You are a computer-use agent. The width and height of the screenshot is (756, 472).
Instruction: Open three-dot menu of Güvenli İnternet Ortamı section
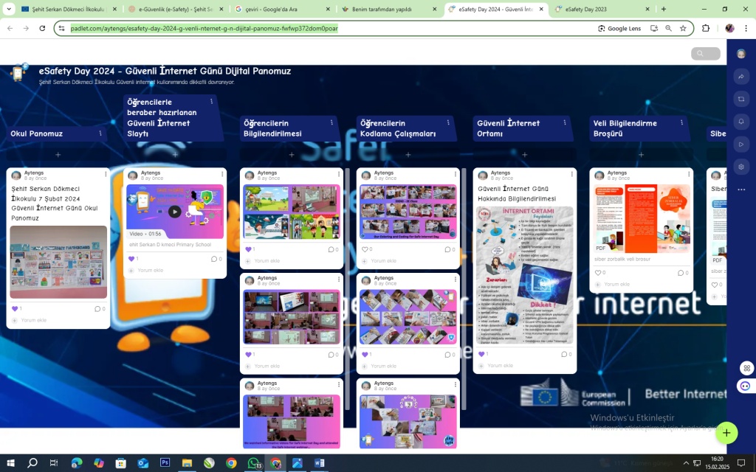[565, 123]
